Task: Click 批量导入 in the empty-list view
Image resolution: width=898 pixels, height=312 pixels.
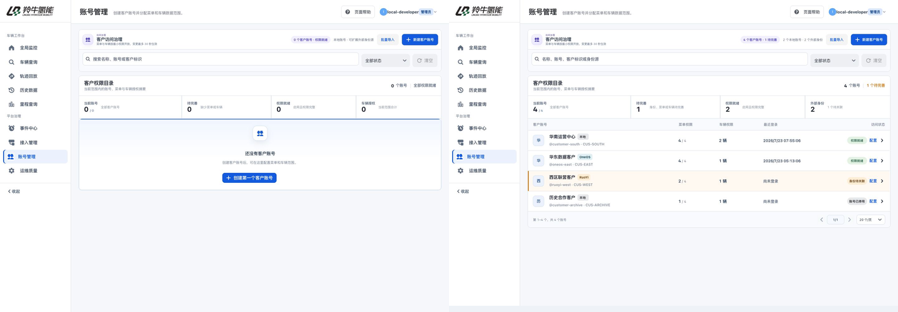Action: coord(388,39)
